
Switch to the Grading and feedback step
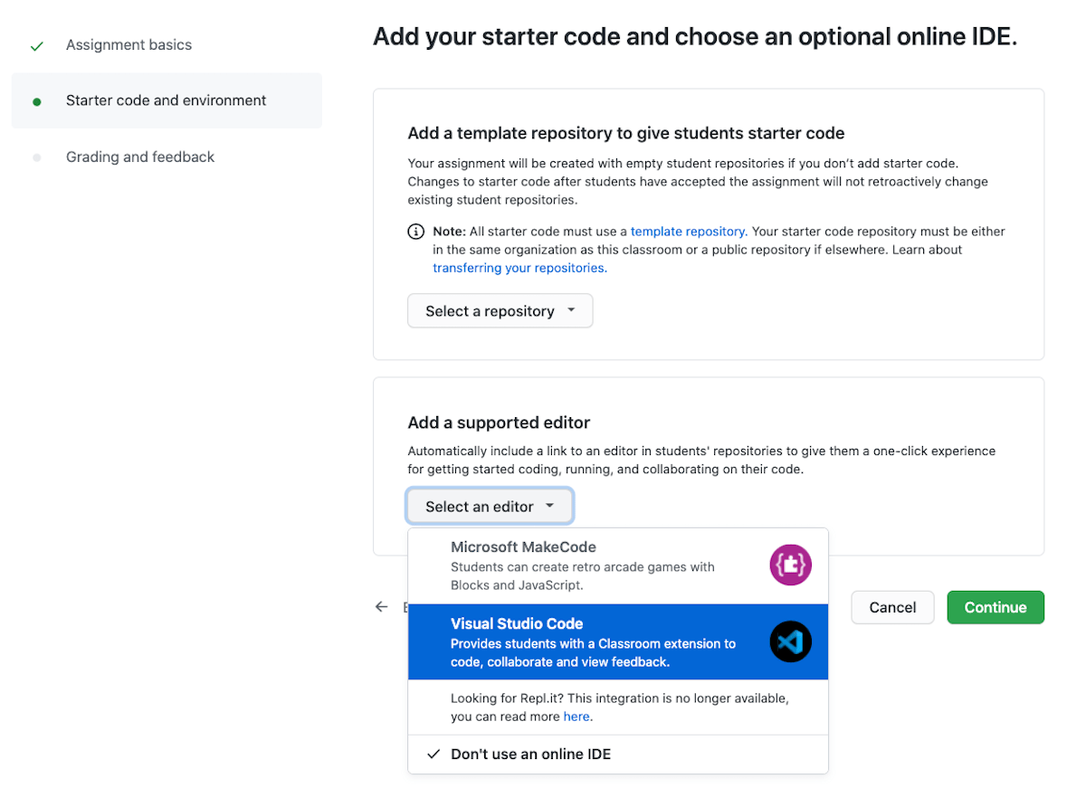click(x=140, y=157)
